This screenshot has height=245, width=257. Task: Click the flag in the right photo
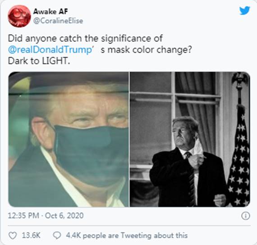[x=240, y=157]
